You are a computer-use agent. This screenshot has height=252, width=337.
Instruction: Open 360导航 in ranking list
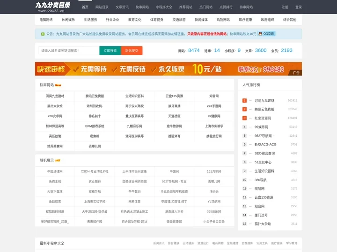[x=261, y=180]
